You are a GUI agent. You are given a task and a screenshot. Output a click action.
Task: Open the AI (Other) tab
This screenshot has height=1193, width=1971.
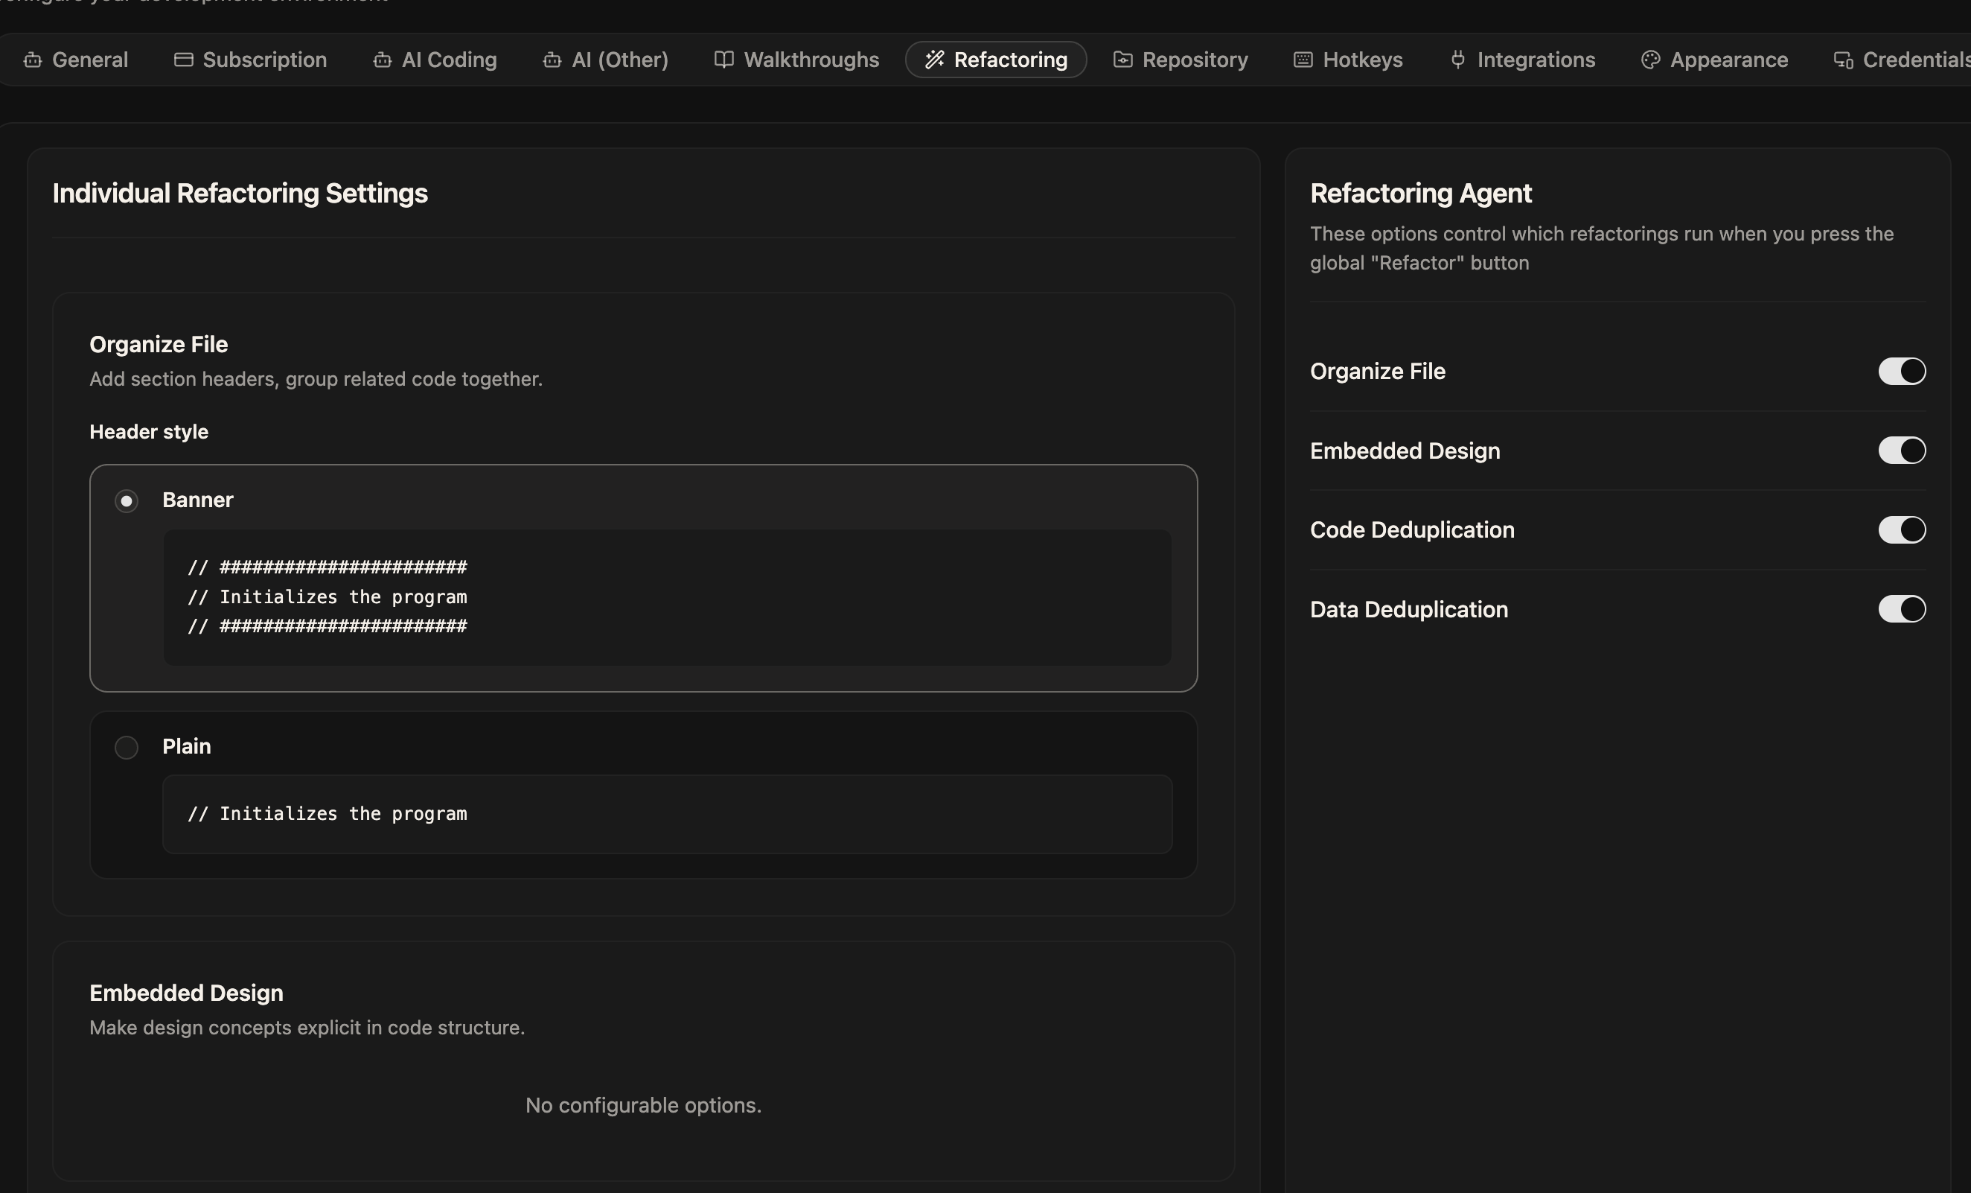[606, 60]
